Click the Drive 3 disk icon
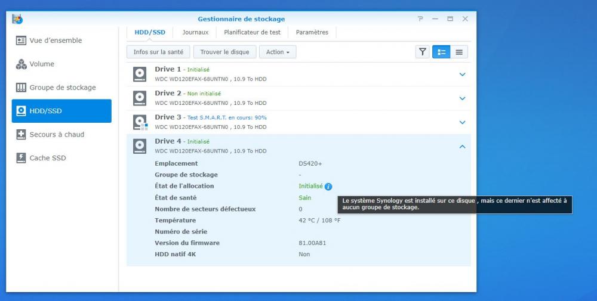This screenshot has width=597, height=301. point(140,122)
